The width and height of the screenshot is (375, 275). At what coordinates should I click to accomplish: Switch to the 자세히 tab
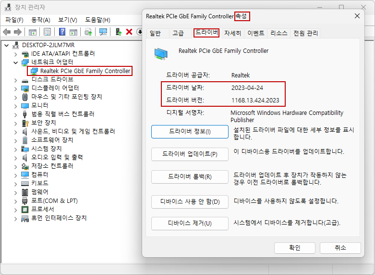[232, 33]
